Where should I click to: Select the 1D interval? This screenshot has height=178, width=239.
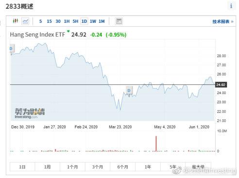tap(84, 21)
